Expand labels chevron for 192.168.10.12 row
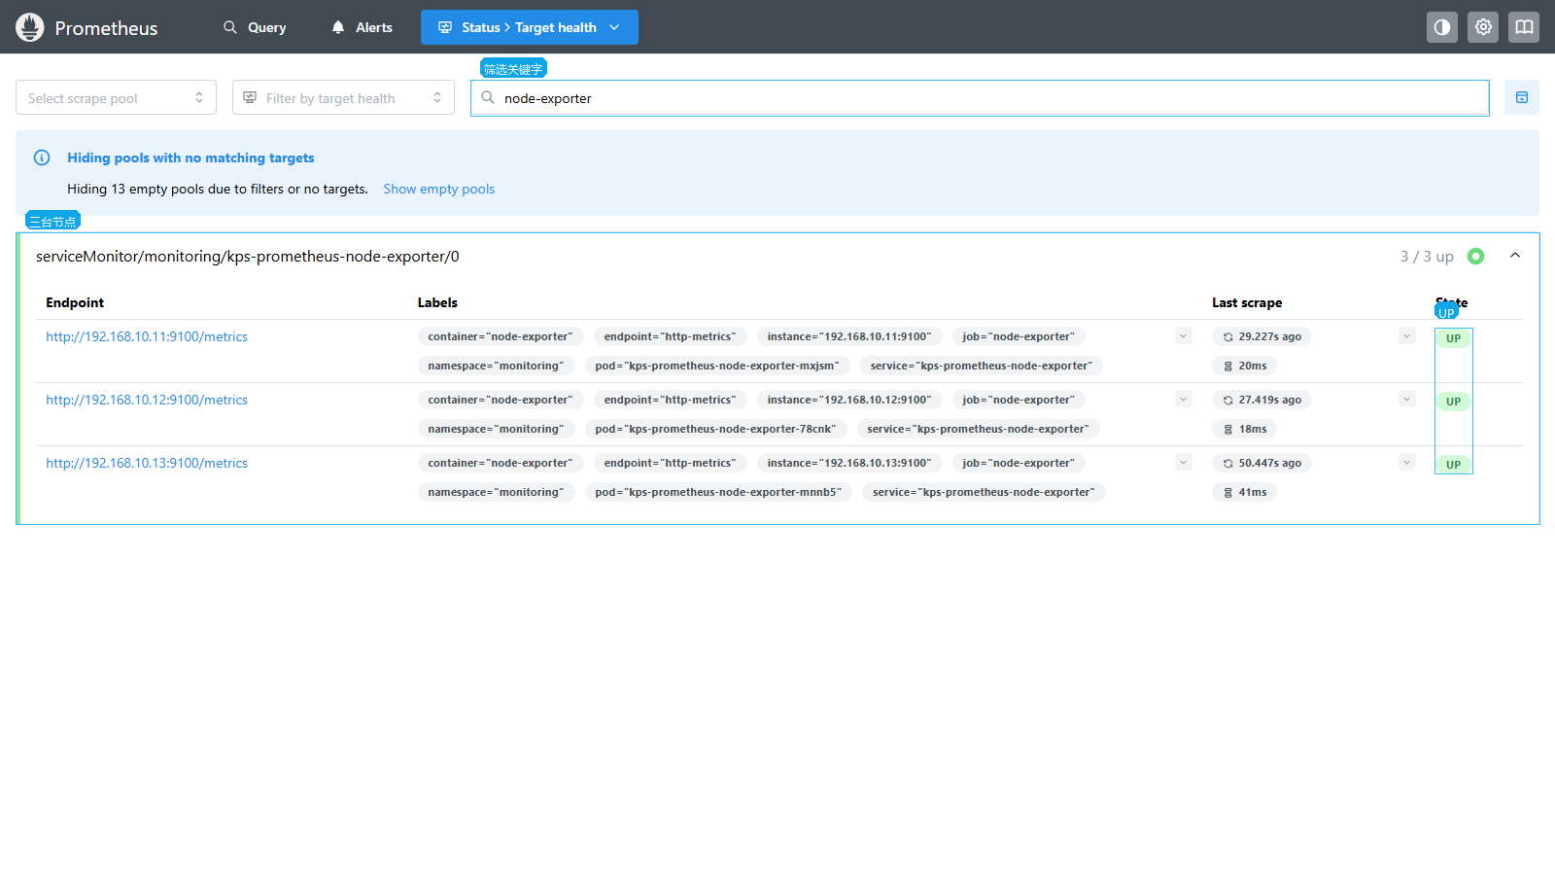This screenshot has height=875, width=1555. click(1184, 399)
